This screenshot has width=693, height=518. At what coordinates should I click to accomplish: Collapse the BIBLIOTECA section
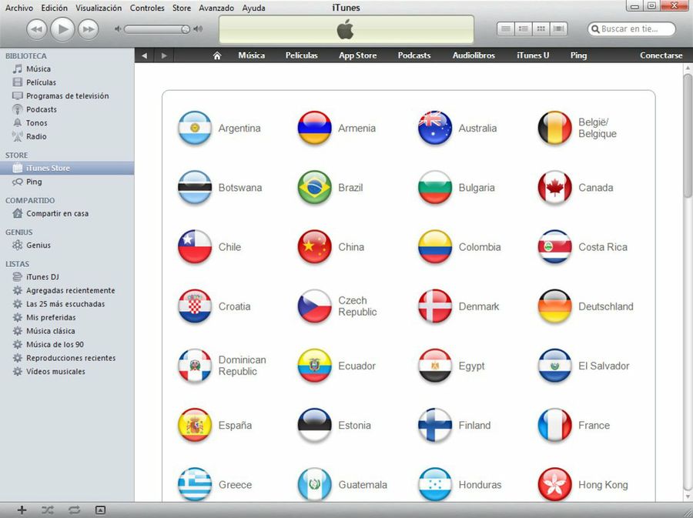(28, 55)
